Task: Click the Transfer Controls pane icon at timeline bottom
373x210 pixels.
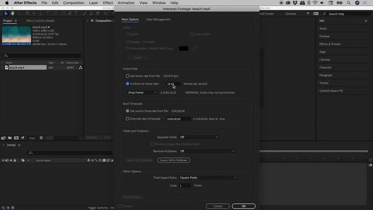Action: click(8, 208)
